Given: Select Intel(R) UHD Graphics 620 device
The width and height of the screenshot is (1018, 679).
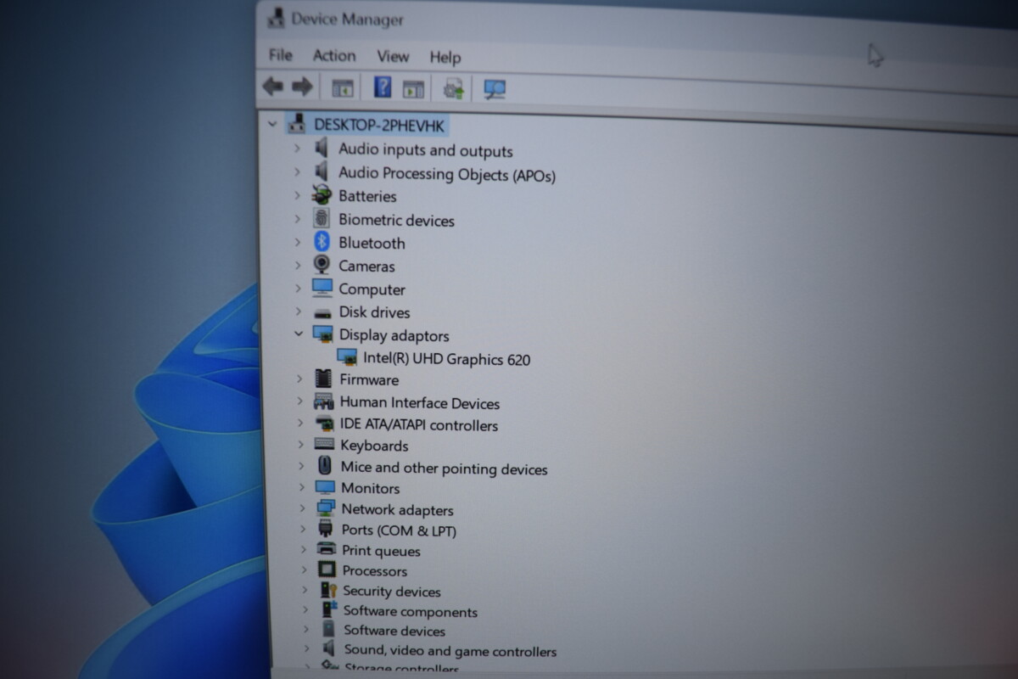Looking at the screenshot, I should [x=447, y=359].
